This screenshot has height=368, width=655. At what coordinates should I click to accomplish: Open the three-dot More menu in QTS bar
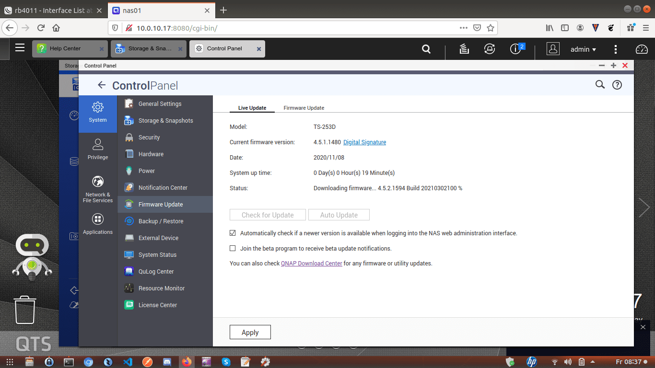(616, 49)
